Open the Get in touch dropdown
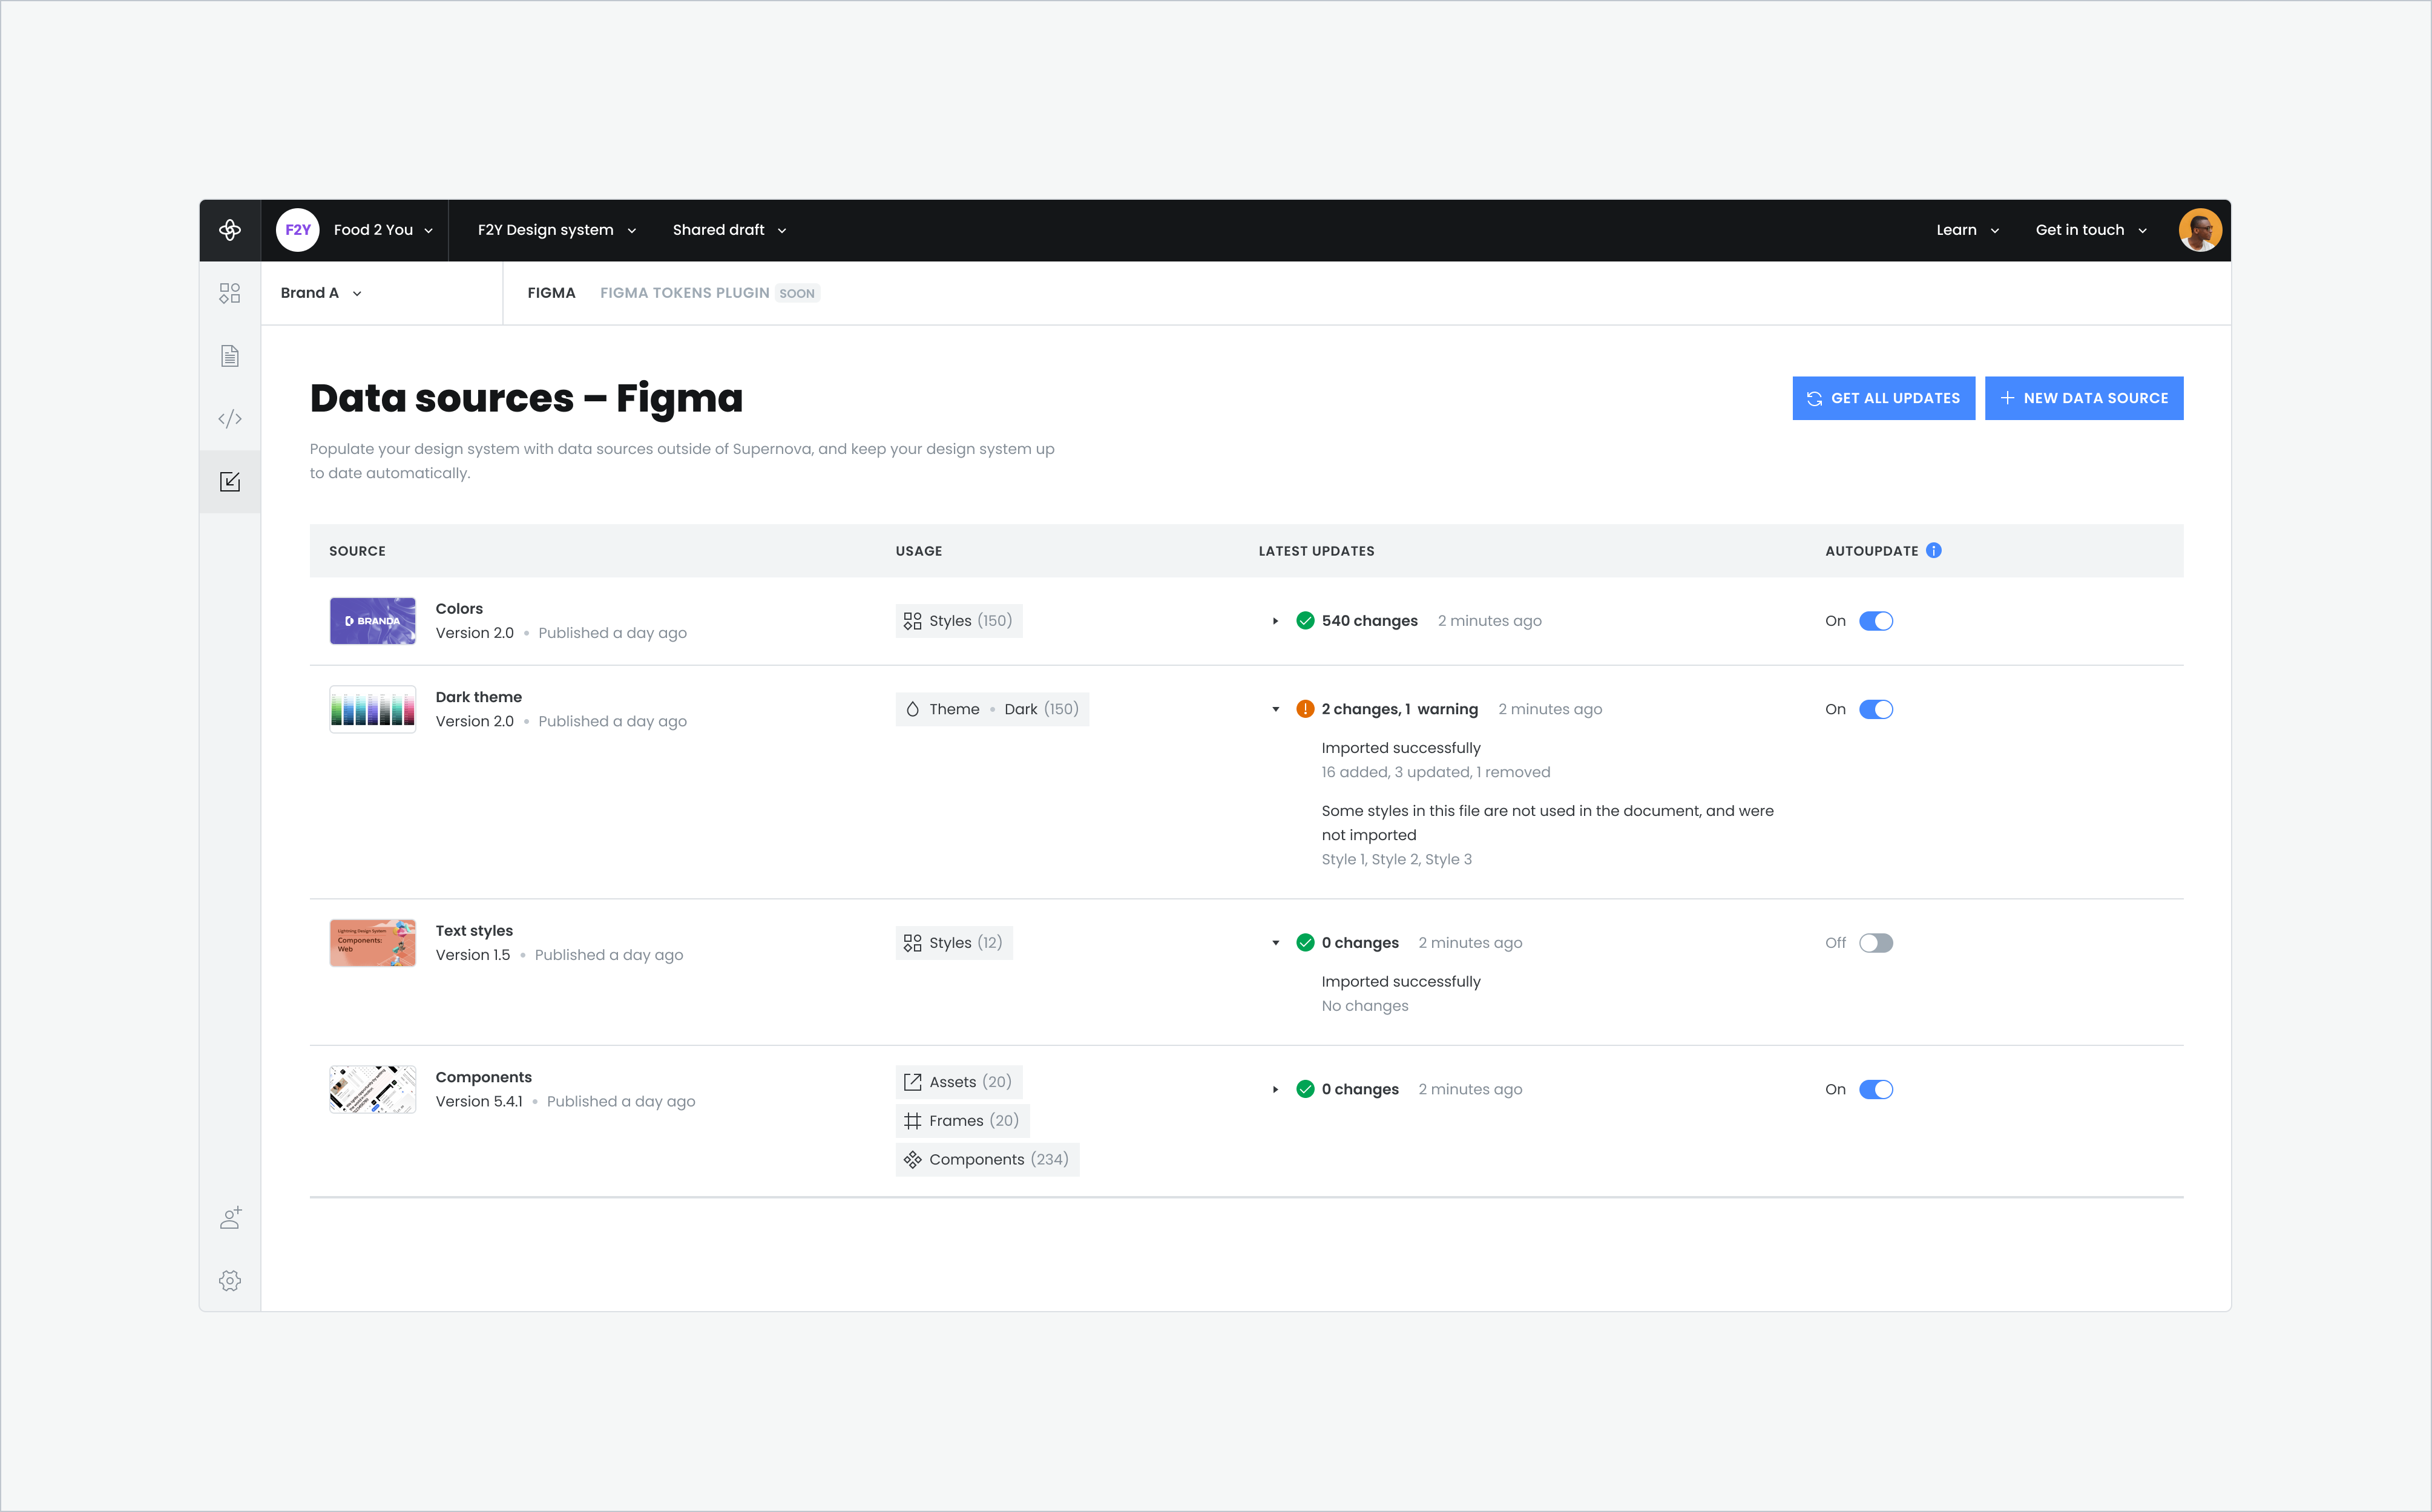Viewport: 2432px width, 1512px height. pos(2091,230)
